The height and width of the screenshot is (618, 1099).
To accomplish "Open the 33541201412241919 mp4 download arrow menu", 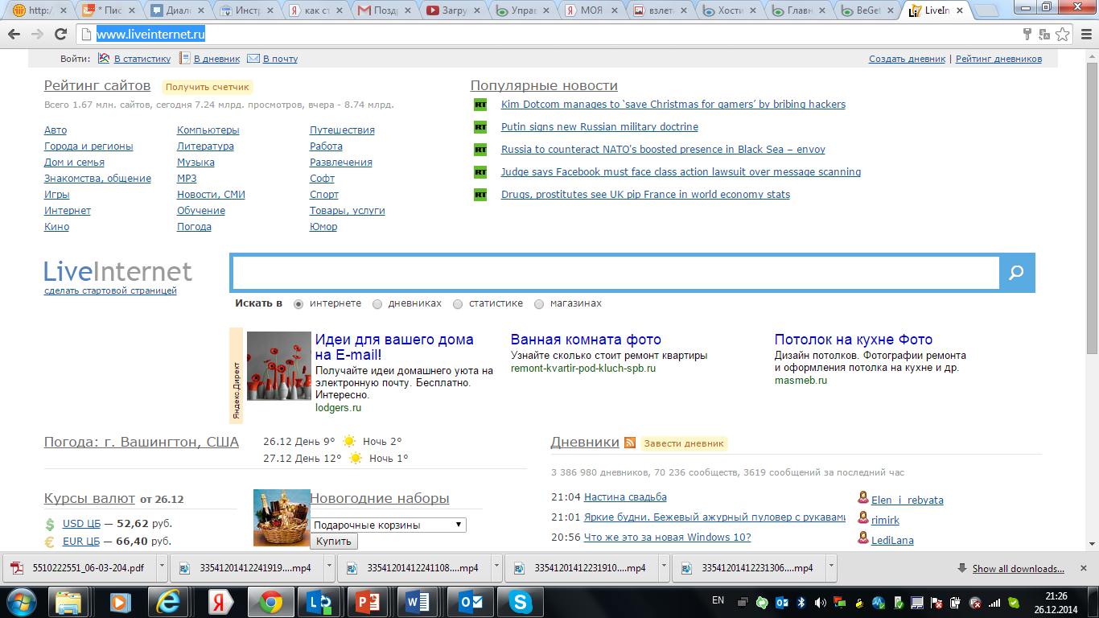I will coord(329,567).
